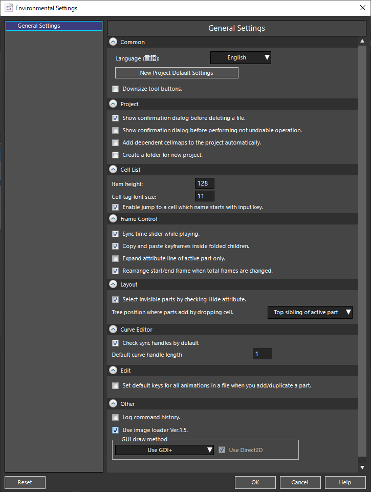Open the Use GDI+ draw method dropdown
Screen dimensions: 371x492
164,450
